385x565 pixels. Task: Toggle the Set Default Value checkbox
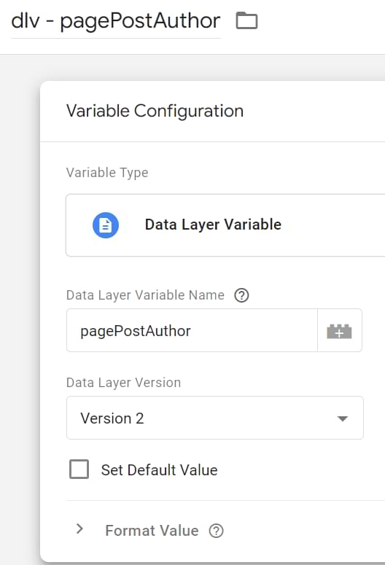click(x=79, y=469)
